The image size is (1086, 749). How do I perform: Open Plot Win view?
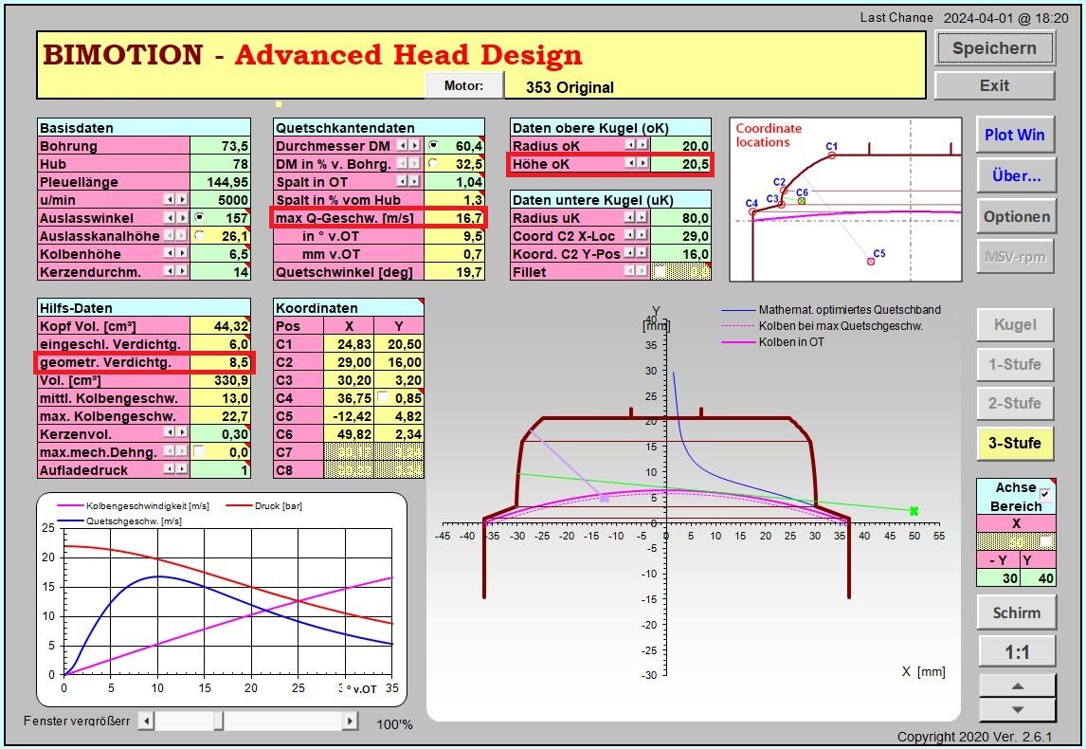[x=1015, y=135]
